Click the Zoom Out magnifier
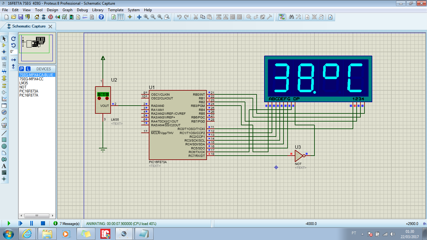This screenshot has height=240, width=427. [153, 17]
